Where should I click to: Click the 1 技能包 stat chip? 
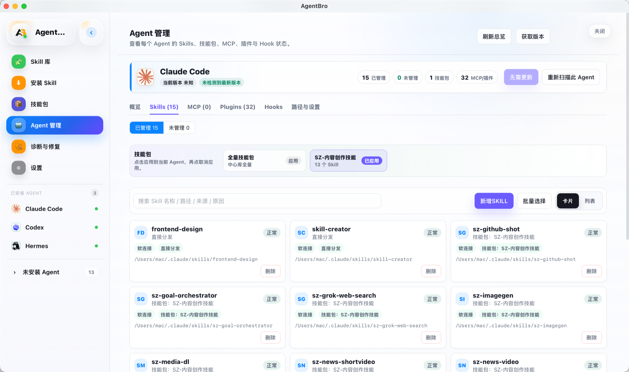[x=439, y=77]
